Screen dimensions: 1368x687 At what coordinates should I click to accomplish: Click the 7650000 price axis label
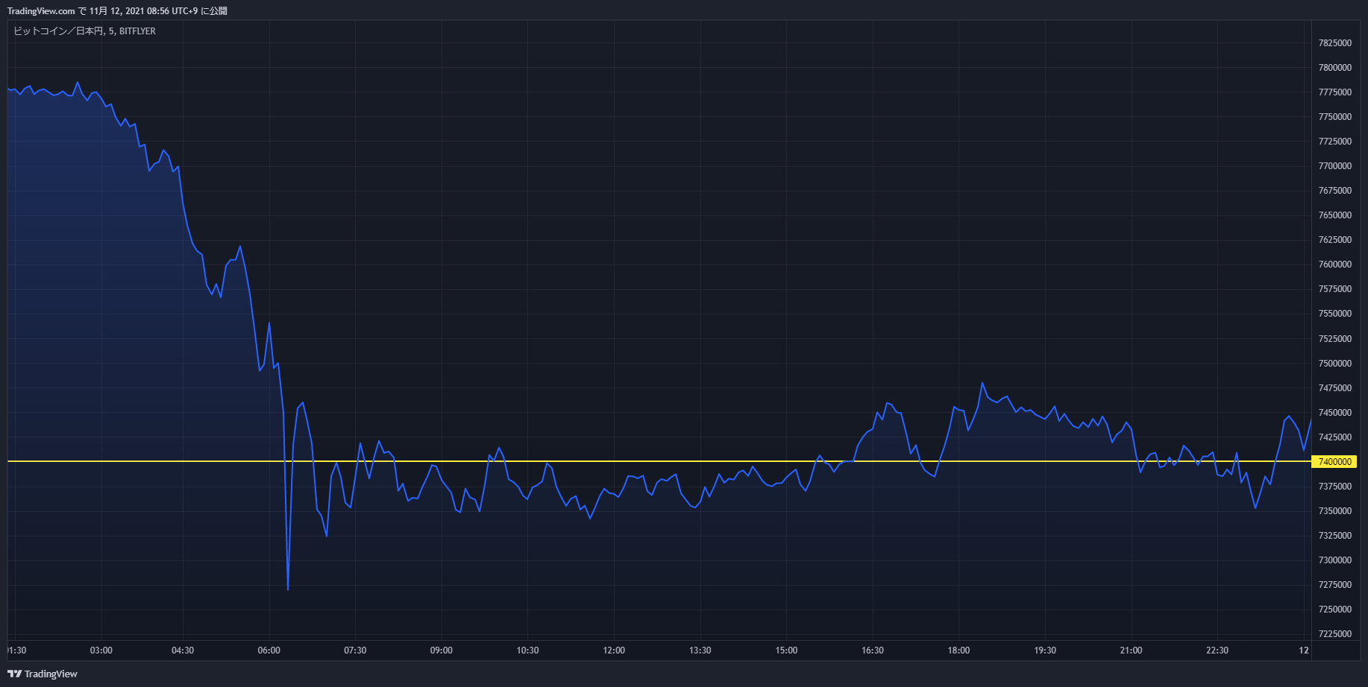point(1335,215)
